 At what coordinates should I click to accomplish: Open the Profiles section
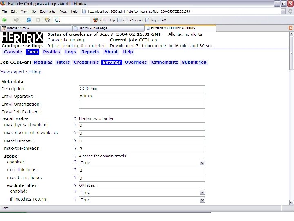tap(51, 52)
